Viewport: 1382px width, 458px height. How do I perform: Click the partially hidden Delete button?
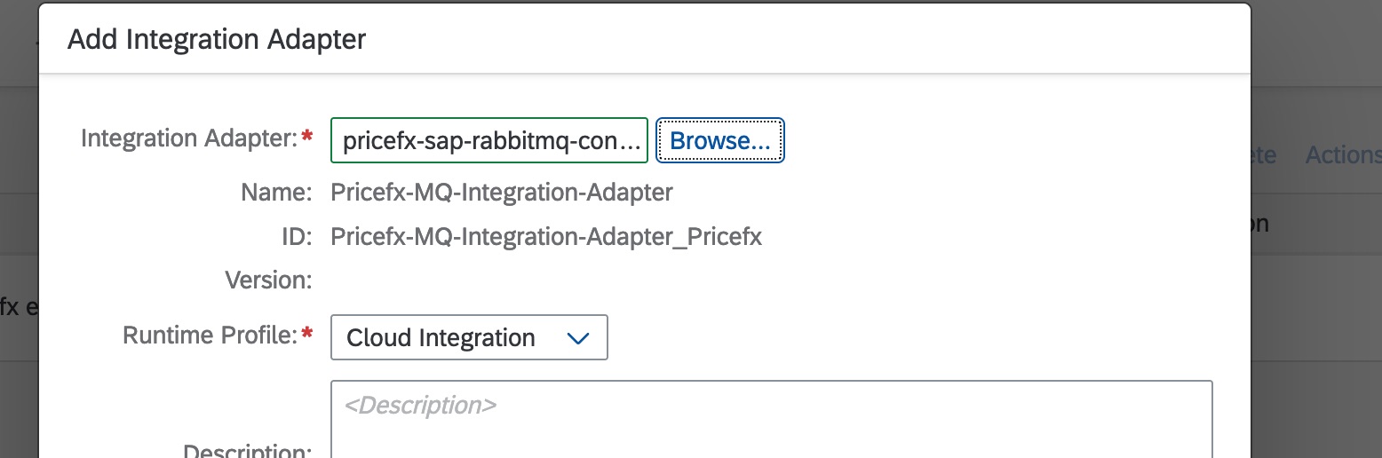(x=1263, y=155)
